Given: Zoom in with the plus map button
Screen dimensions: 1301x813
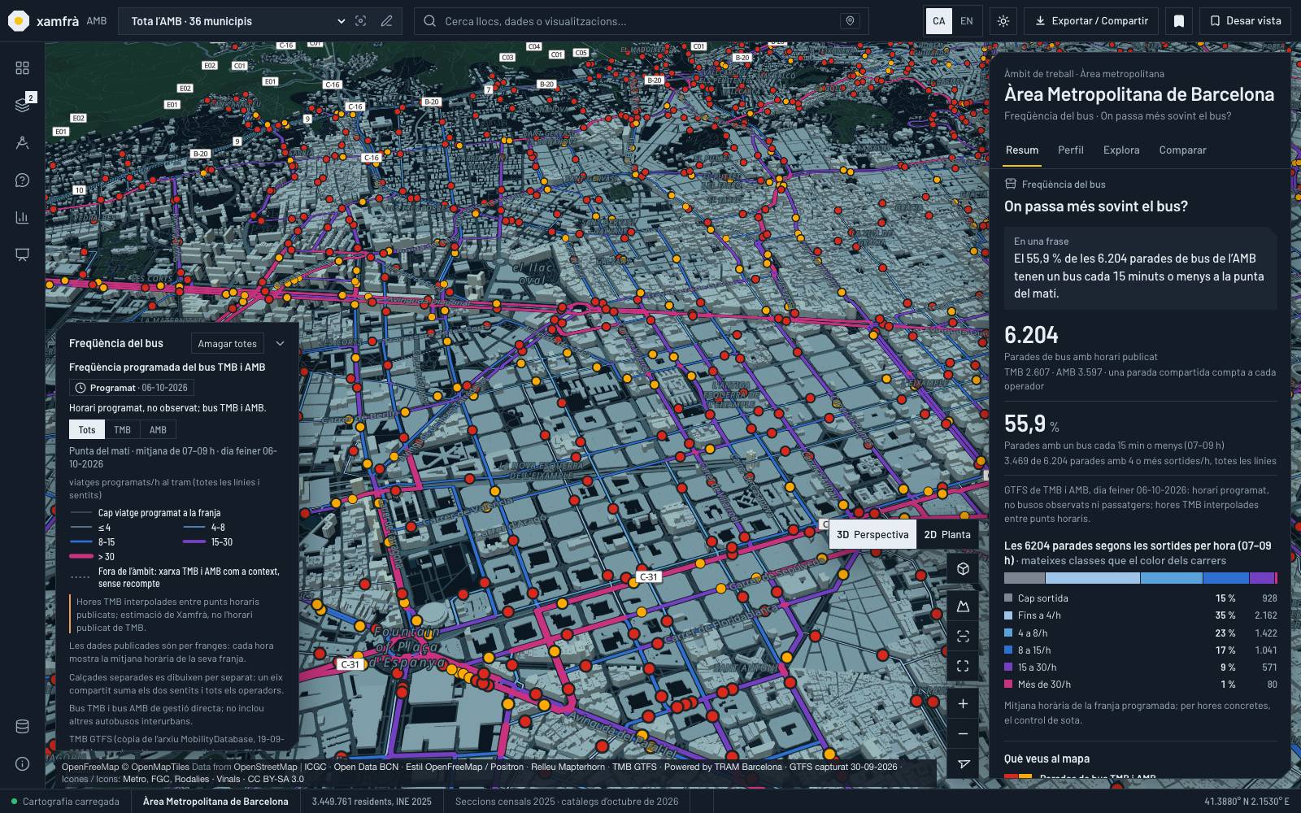Looking at the screenshot, I should (963, 703).
